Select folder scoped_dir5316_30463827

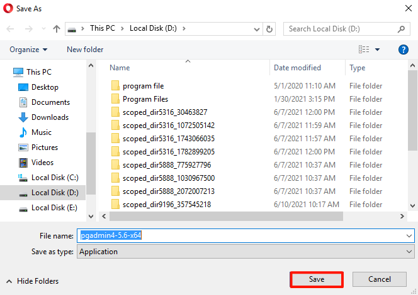(165, 112)
